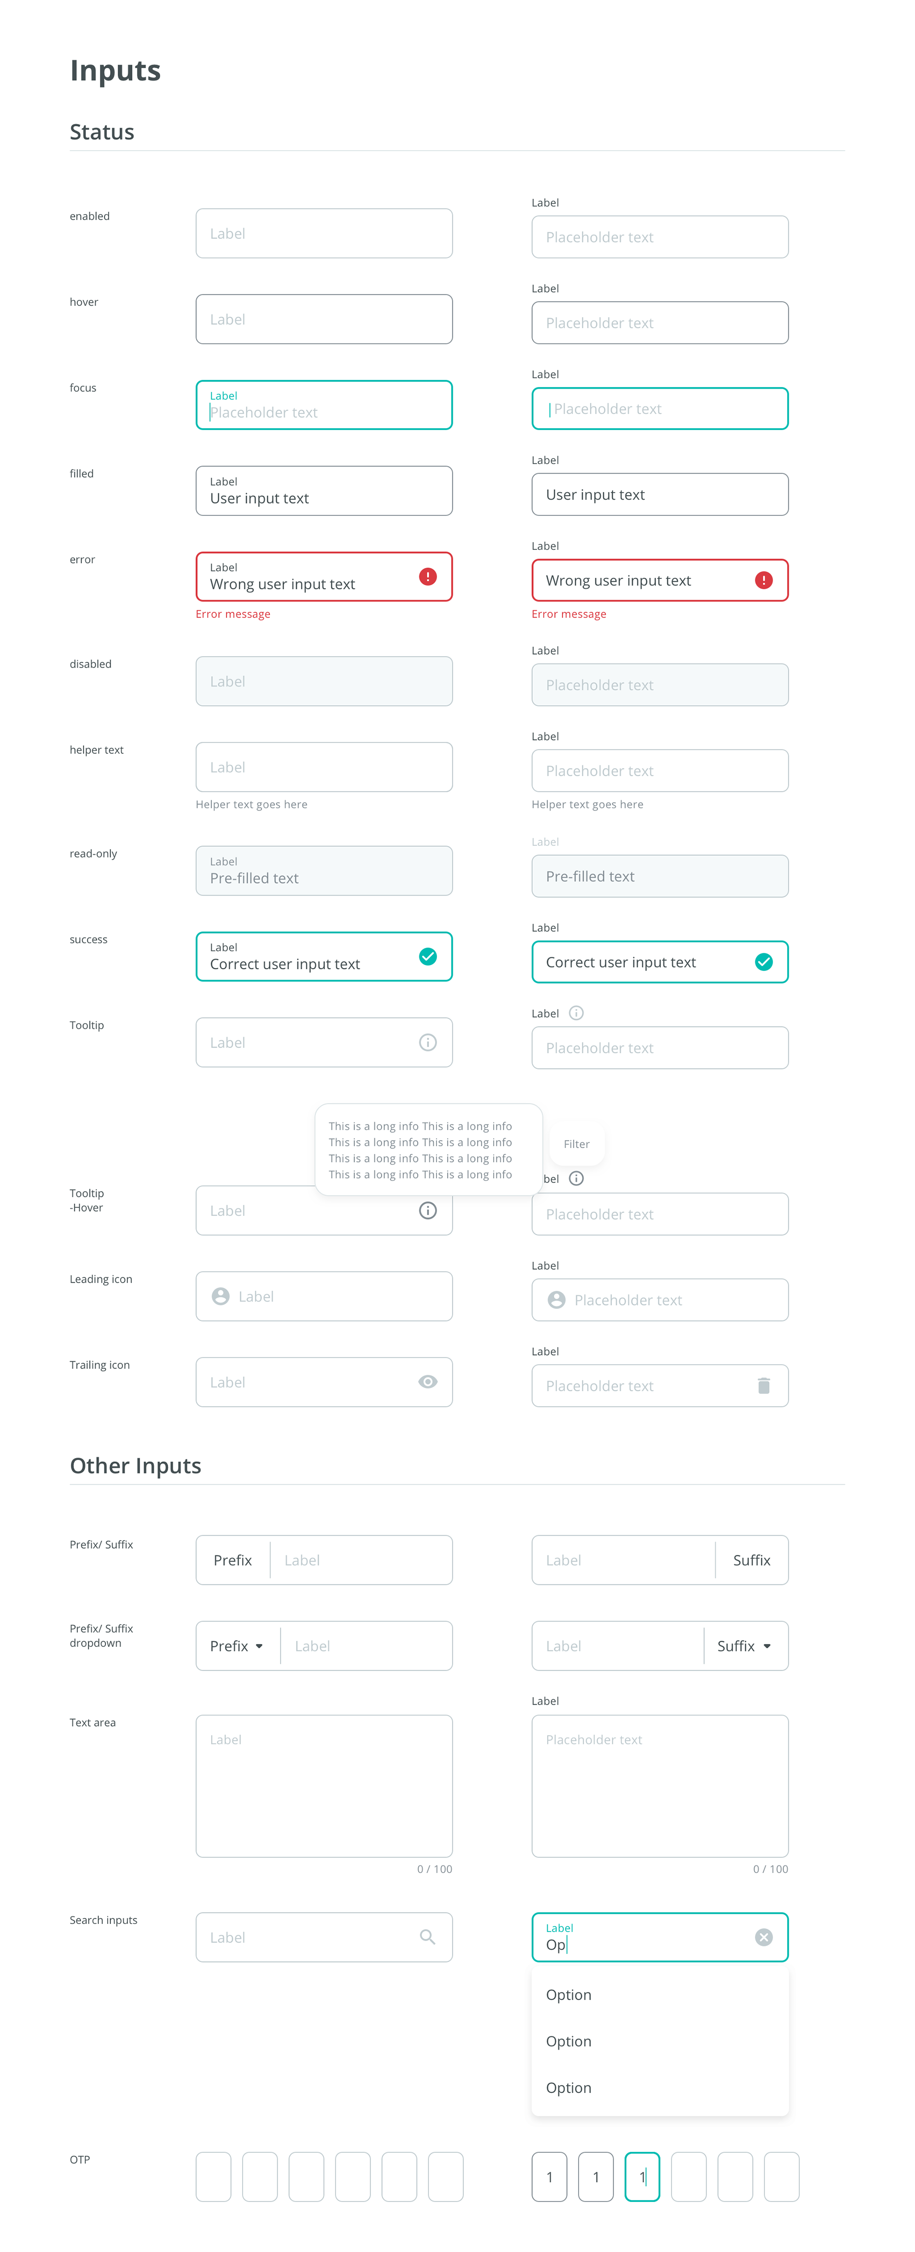Click the trash icon in Trailing icon input
Viewport: 915px width, 2252px height.
(x=763, y=1385)
